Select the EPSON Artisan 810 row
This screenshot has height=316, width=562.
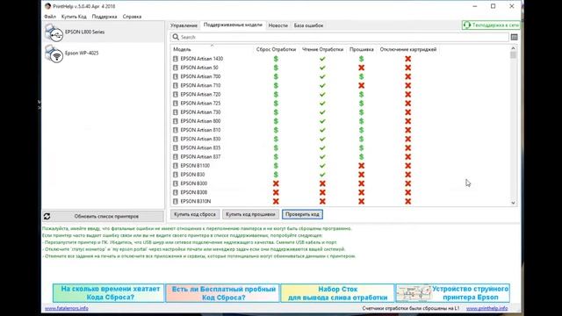pyautogui.click(x=341, y=130)
